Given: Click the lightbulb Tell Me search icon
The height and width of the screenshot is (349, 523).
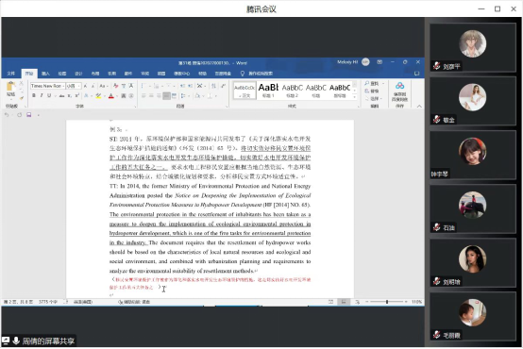Looking at the screenshot, I should tap(243, 74).
